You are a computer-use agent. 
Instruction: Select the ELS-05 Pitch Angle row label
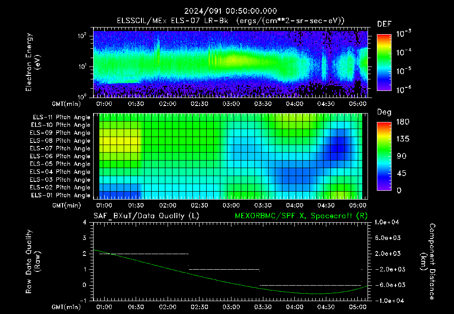point(60,164)
